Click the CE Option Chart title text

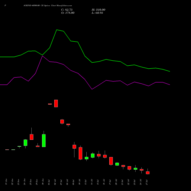pos(48,6)
